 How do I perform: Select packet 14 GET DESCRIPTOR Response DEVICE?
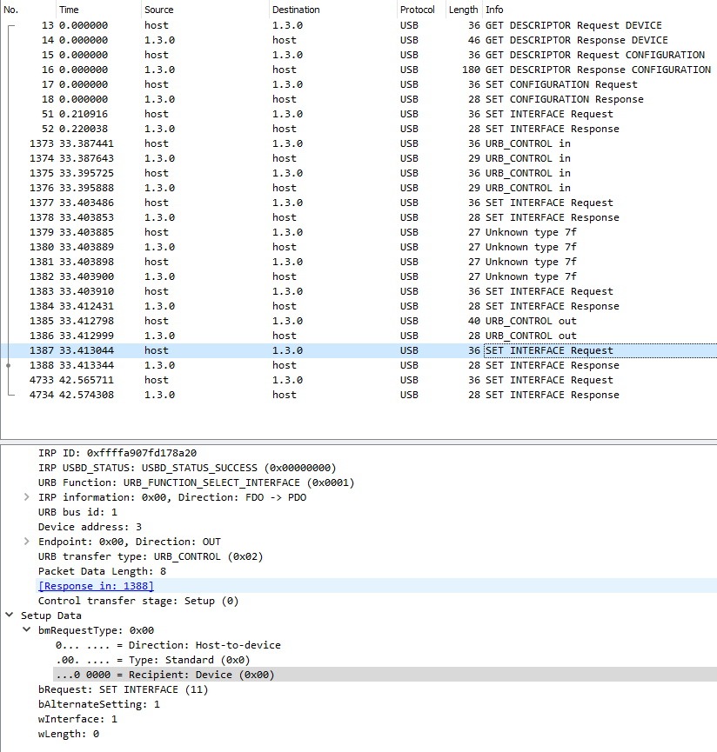(x=358, y=40)
